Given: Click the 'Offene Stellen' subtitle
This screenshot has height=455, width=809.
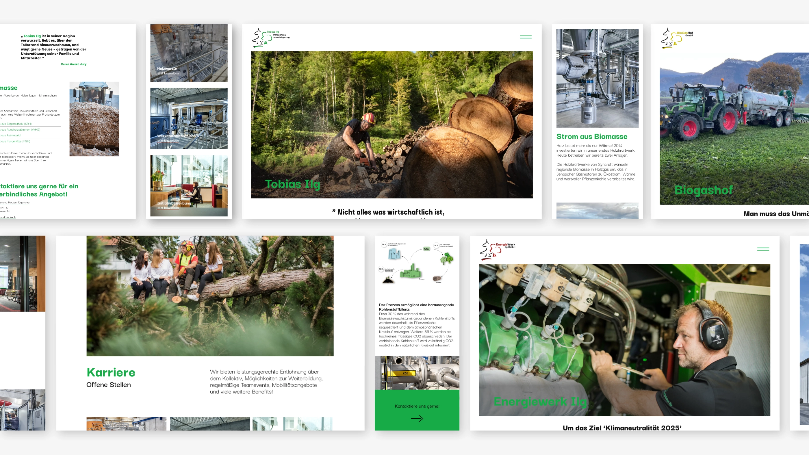Looking at the screenshot, I should click(109, 385).
